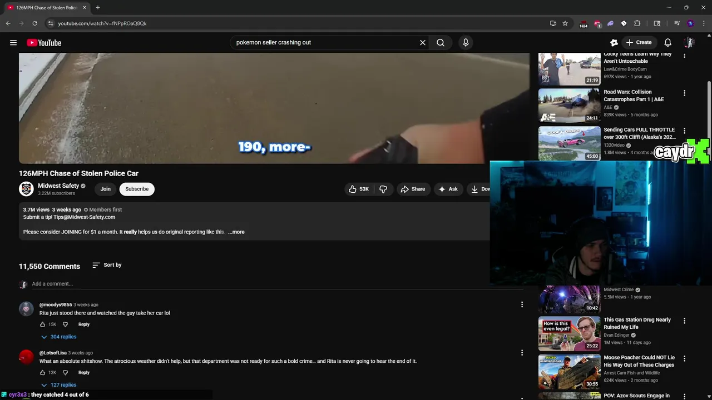This screenshot has height=400, width=712.
Task: Start voice search with the microphone
Action: [x=466, y=42]
